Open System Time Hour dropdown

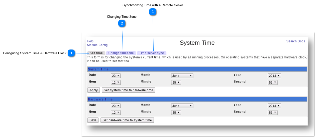[116, 82]
